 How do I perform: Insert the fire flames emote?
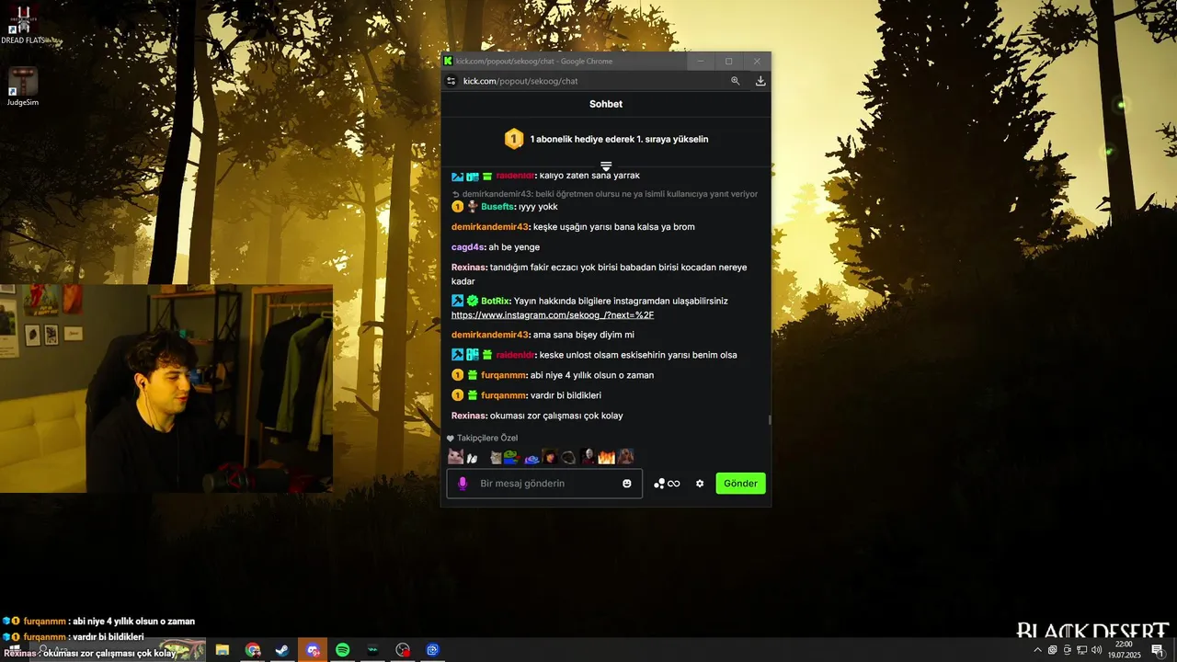point(606,457)
